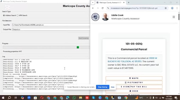180x100 pixels.
Task: Hide the screen sharing notification
Action: pyautogui.click(x=112, y=87)
